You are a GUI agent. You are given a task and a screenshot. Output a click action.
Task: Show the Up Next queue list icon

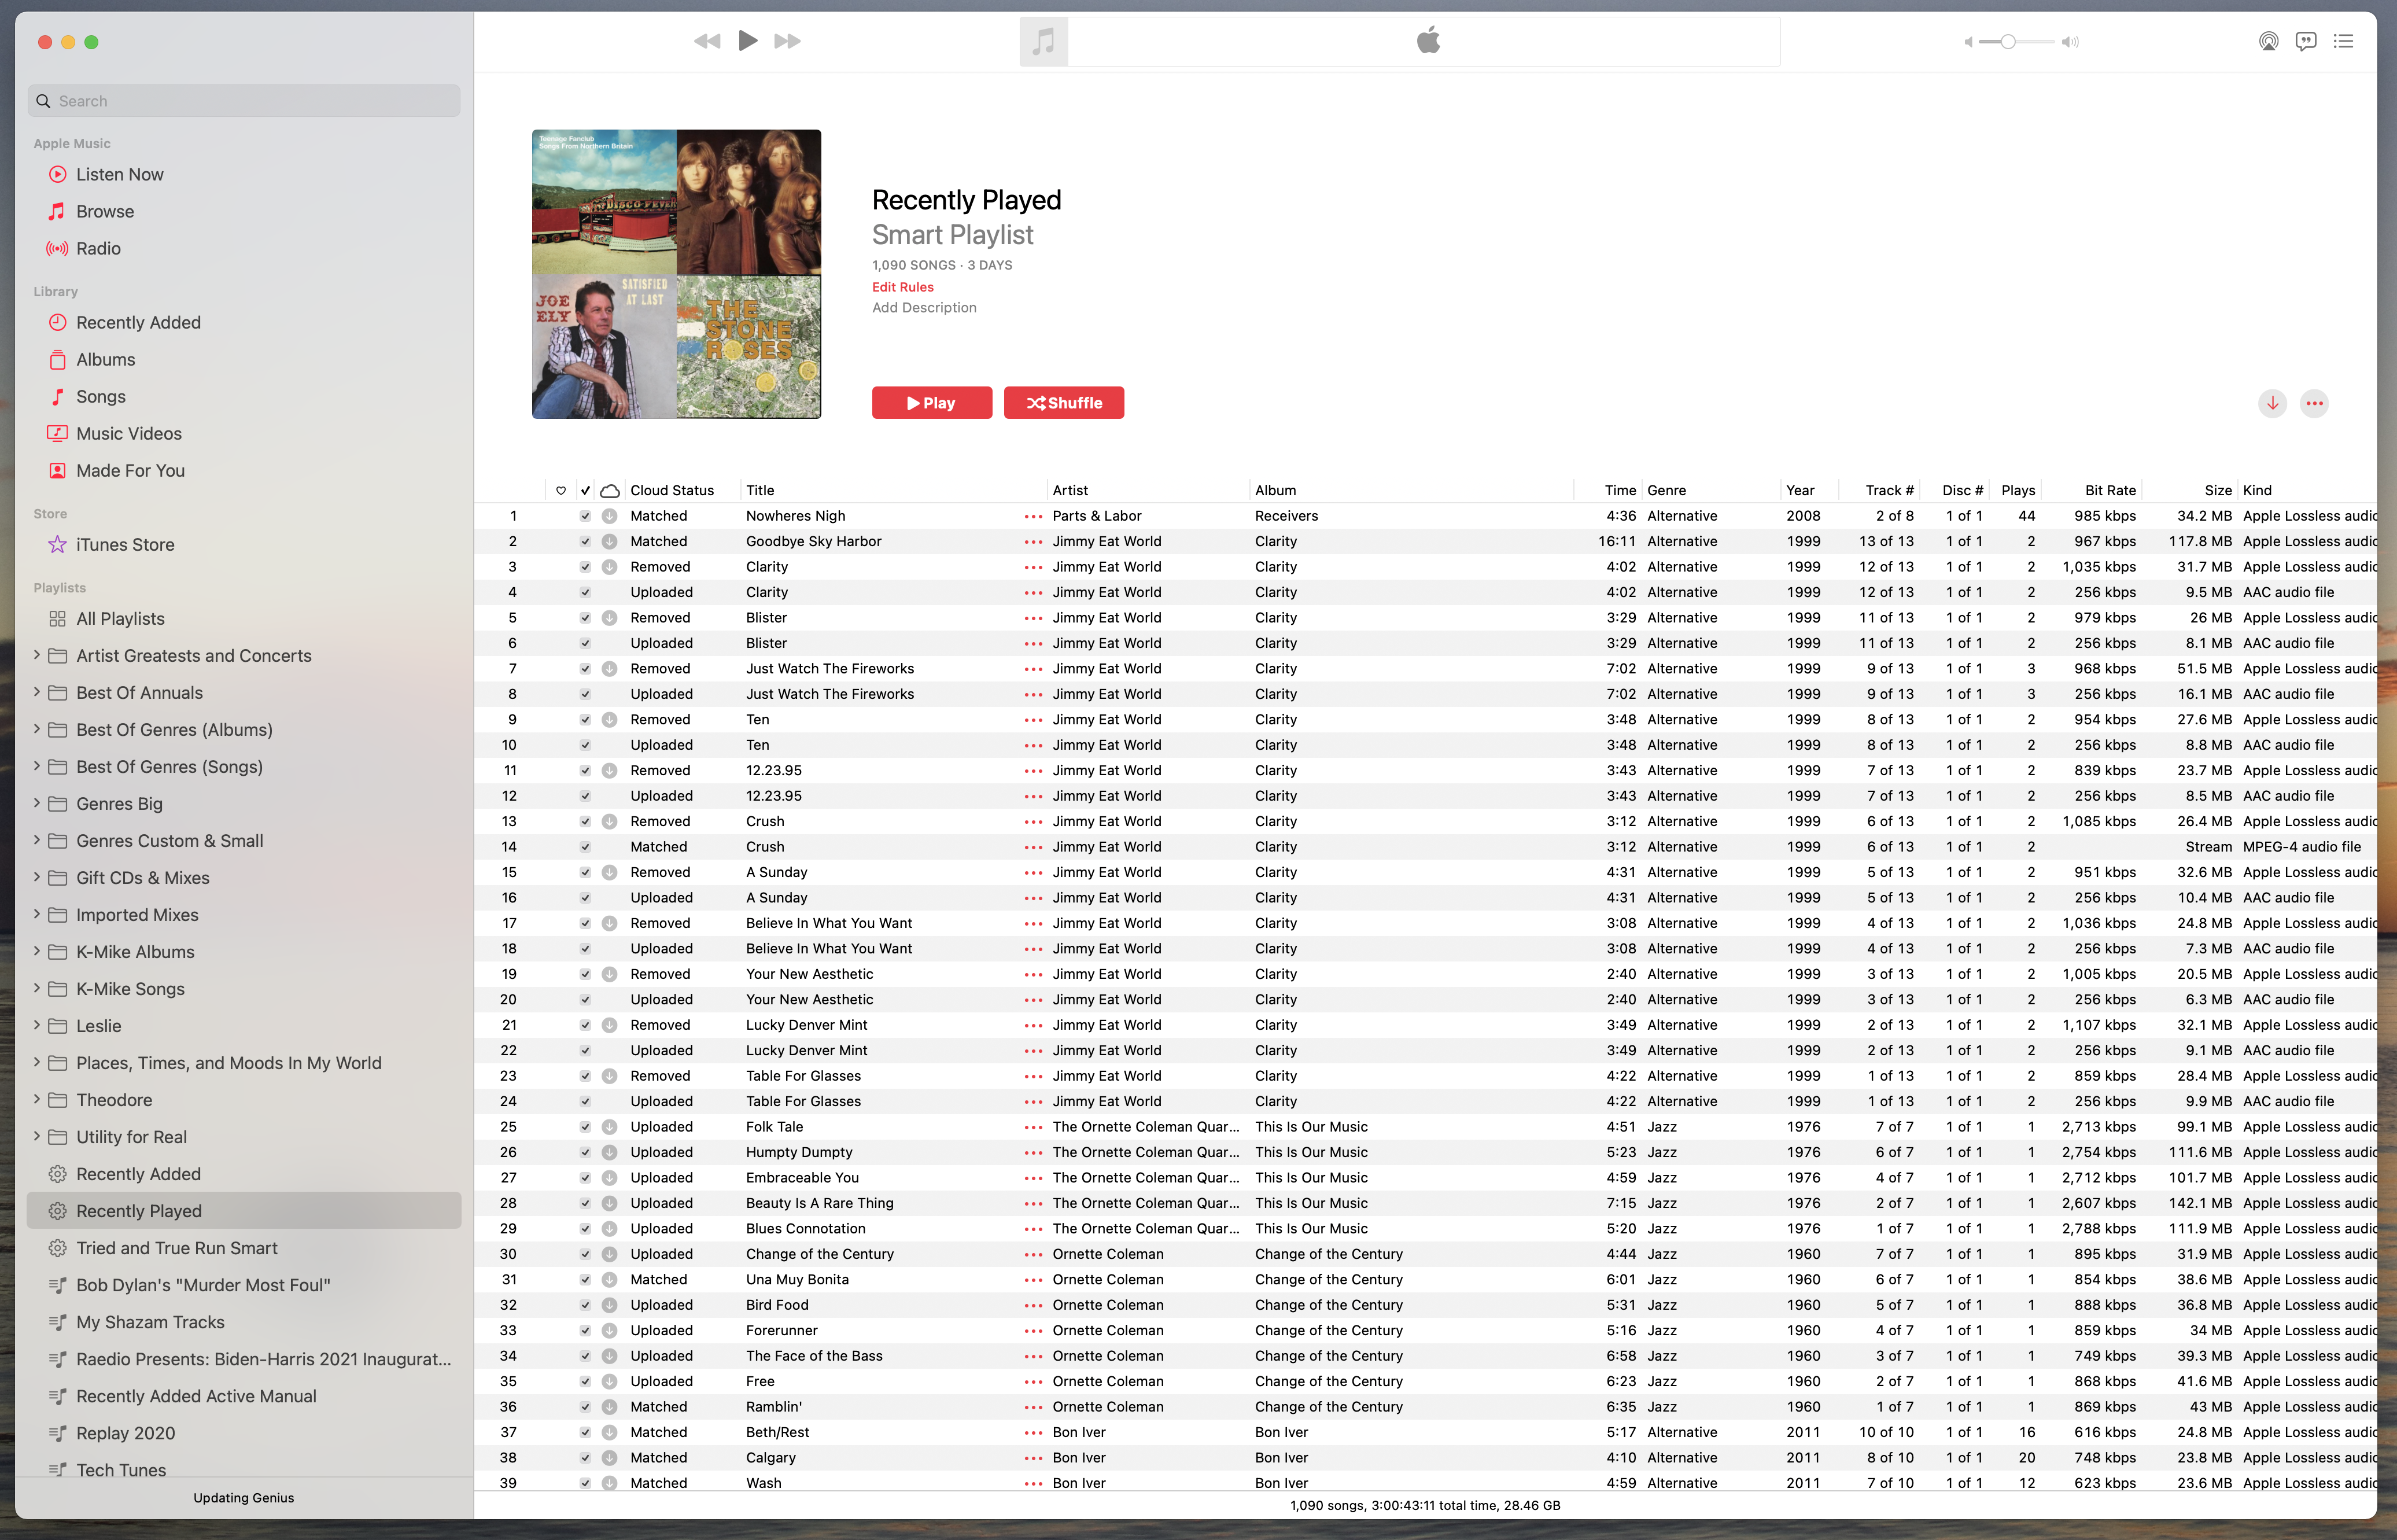point(2343,41)
